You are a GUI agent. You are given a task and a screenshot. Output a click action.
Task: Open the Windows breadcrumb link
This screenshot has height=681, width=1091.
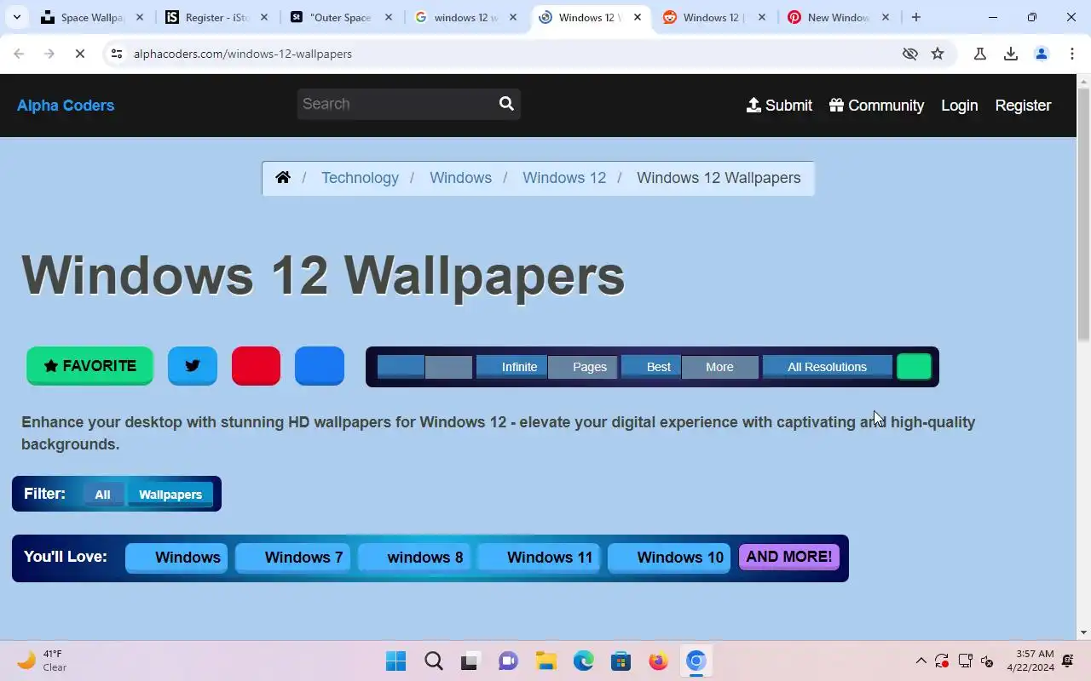pos(460,177)
